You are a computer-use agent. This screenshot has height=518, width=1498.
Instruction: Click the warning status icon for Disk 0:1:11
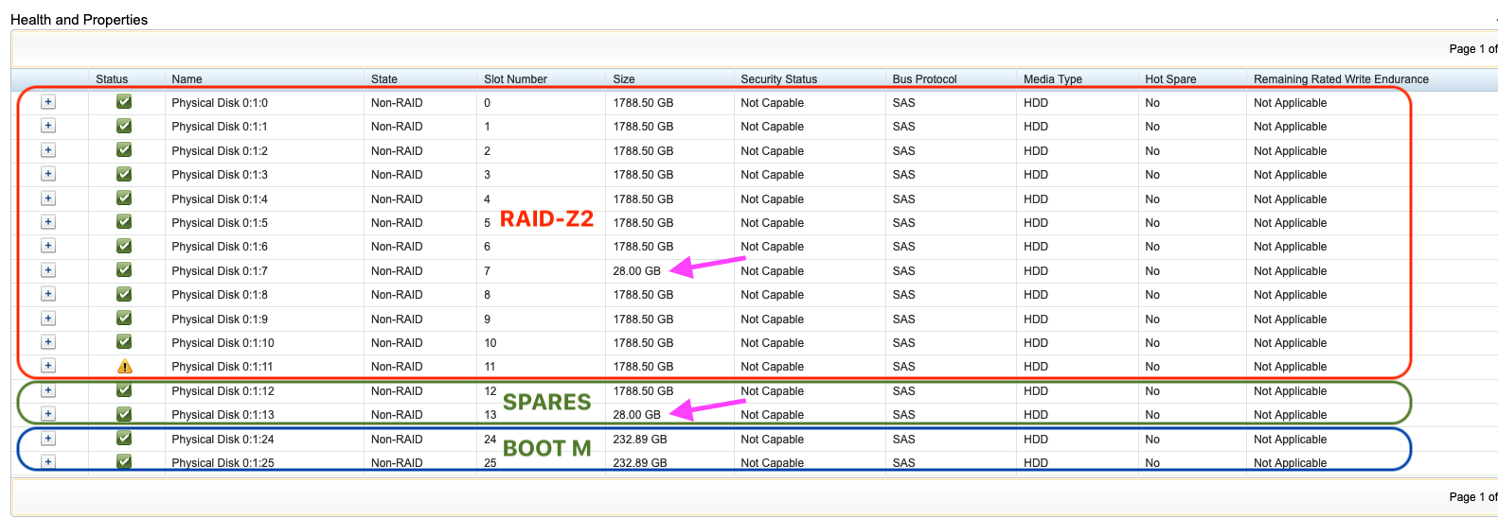pyautogui.click(x=124, y=366)
